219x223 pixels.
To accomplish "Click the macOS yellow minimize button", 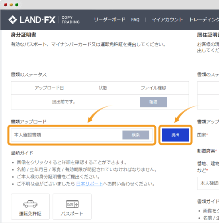I will click(x=11, y=5).
